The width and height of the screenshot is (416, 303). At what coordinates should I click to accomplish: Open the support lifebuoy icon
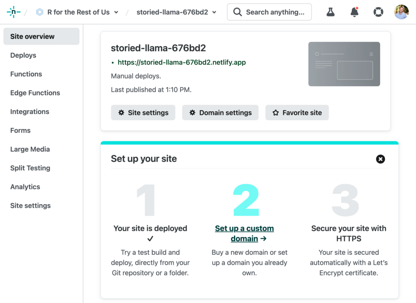pyautogui.click(x=378, y=12)
